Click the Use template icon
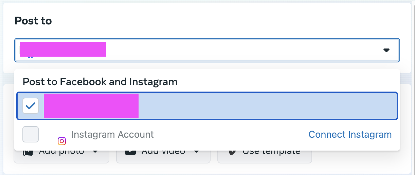 [x=232, y=152]
